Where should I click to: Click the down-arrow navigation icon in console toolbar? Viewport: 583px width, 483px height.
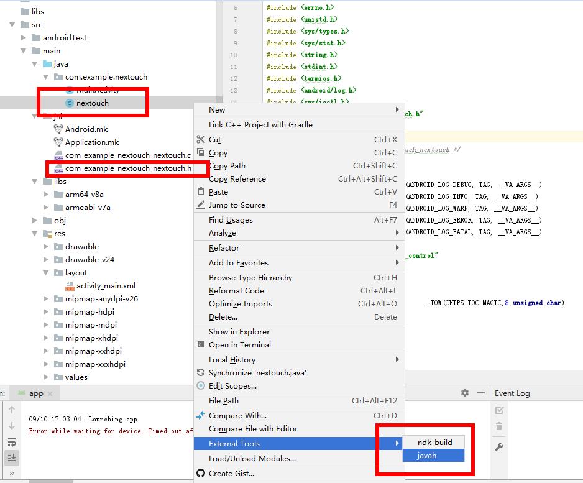(x=12, y=425)
